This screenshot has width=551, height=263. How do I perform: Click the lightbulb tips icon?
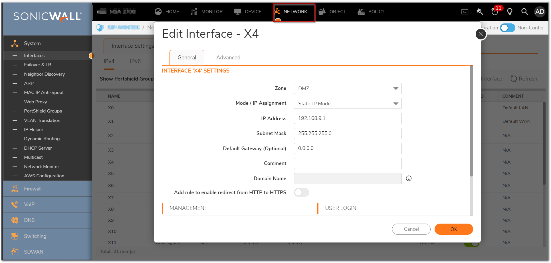[510, 12]
